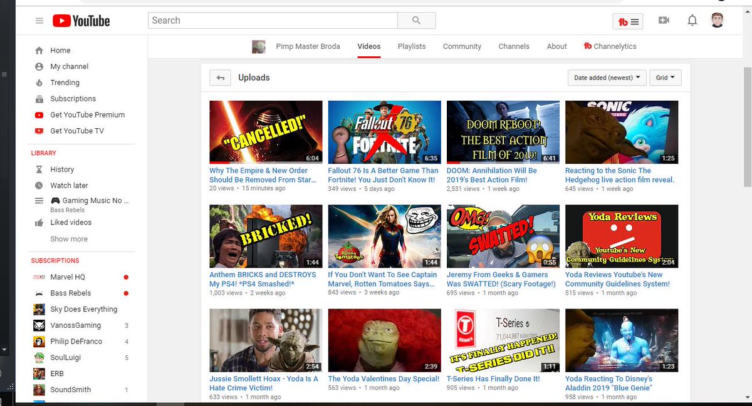Open the TubeBuddy menu icon

coord(628,21)
